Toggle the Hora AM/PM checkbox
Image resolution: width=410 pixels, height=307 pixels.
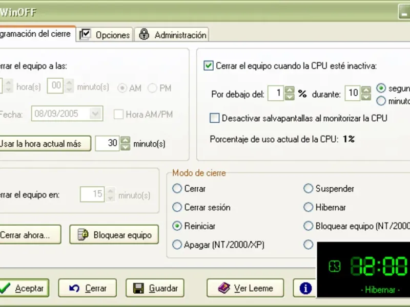118,114
